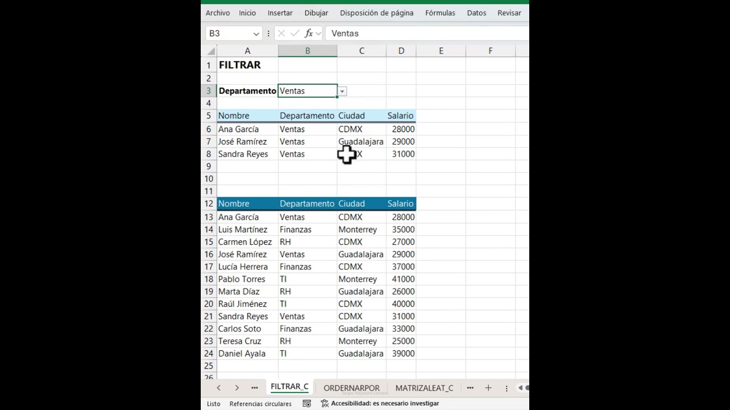
Task: Open the Fórmulas ribbon tab
Action: pos(440,13)
